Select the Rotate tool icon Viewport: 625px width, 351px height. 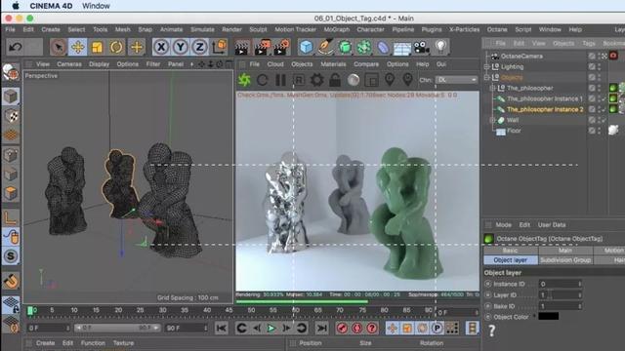pyautogui.click(x=116, y=47)
